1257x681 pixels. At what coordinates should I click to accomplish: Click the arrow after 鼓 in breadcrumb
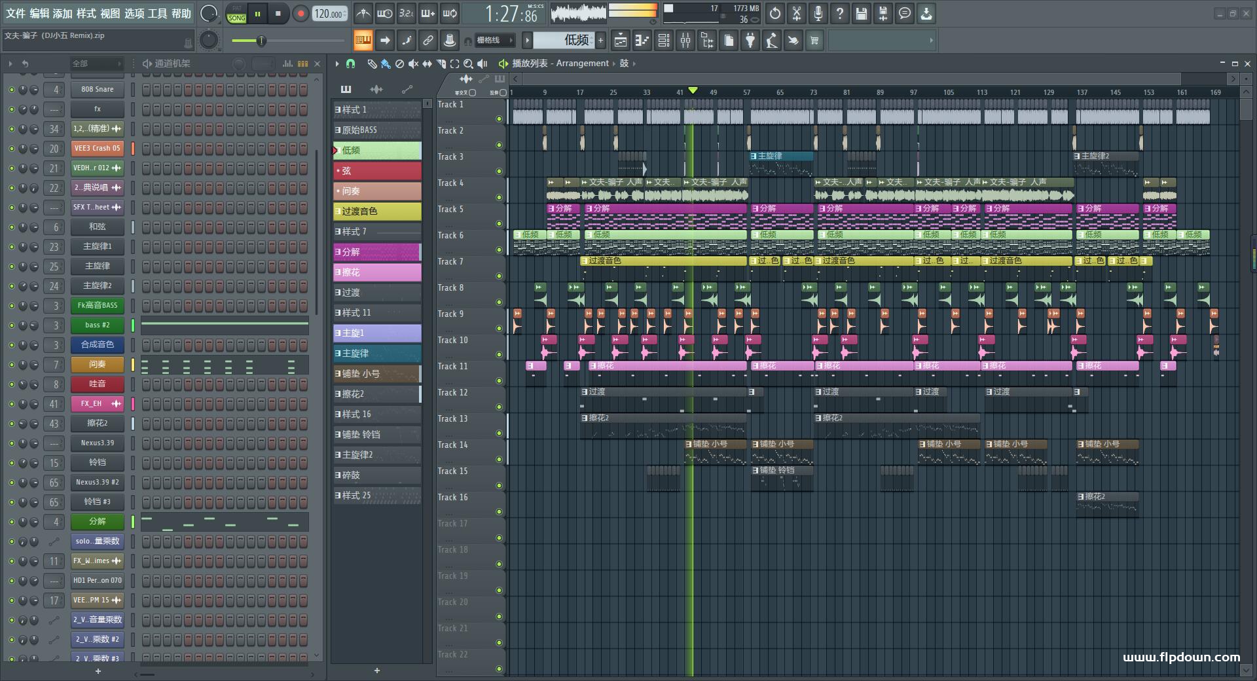(634, 64)
